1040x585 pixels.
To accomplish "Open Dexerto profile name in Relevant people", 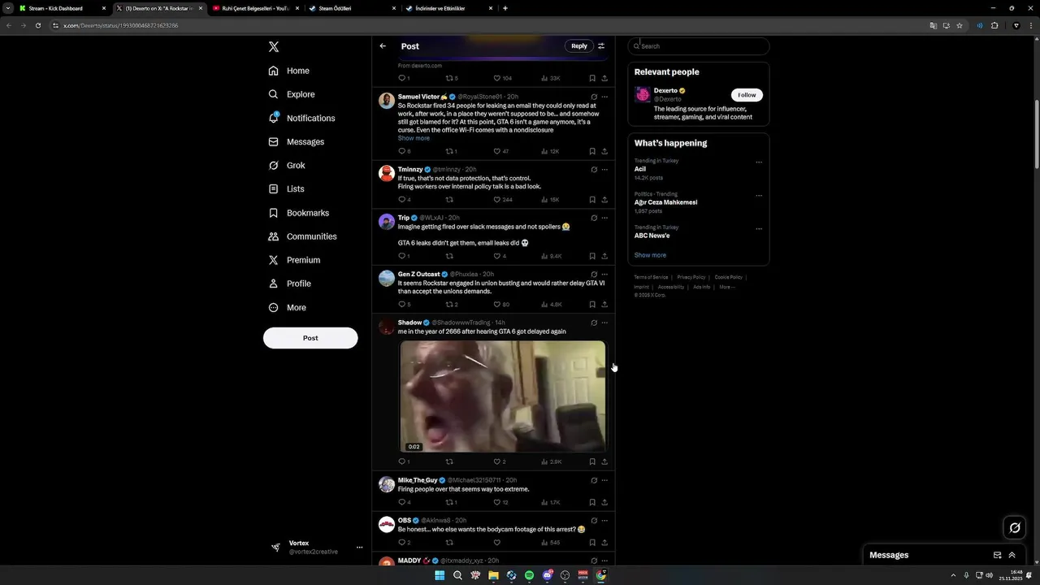I will tap(665, 90).
